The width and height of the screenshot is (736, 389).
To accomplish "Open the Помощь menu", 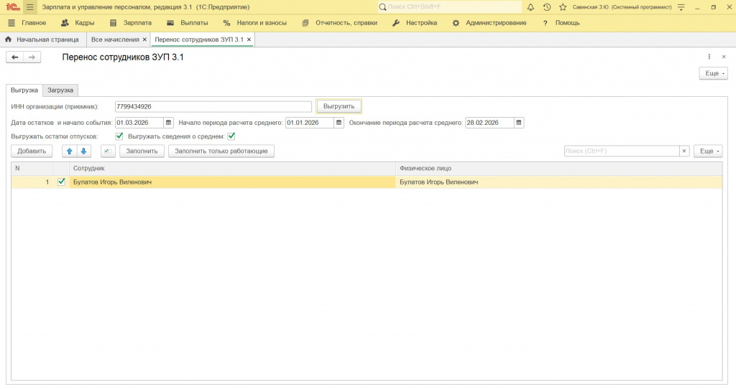I will pyautogui.click(x=568, y=23).
